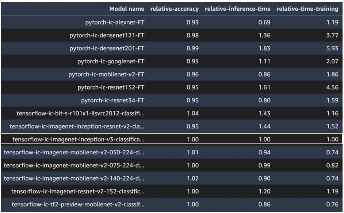Click mobilenet-v2-050-224 accuracy value 1.01
Viewport: 344px width, 213px height.
point(193,153)
